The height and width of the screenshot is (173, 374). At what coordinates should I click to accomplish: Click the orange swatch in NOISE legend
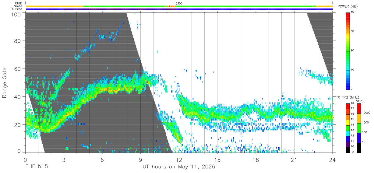pos(359,118)
